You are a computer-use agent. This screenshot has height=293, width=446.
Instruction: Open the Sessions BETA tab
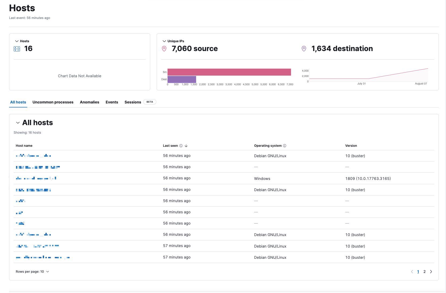click(x=133, y=102)
